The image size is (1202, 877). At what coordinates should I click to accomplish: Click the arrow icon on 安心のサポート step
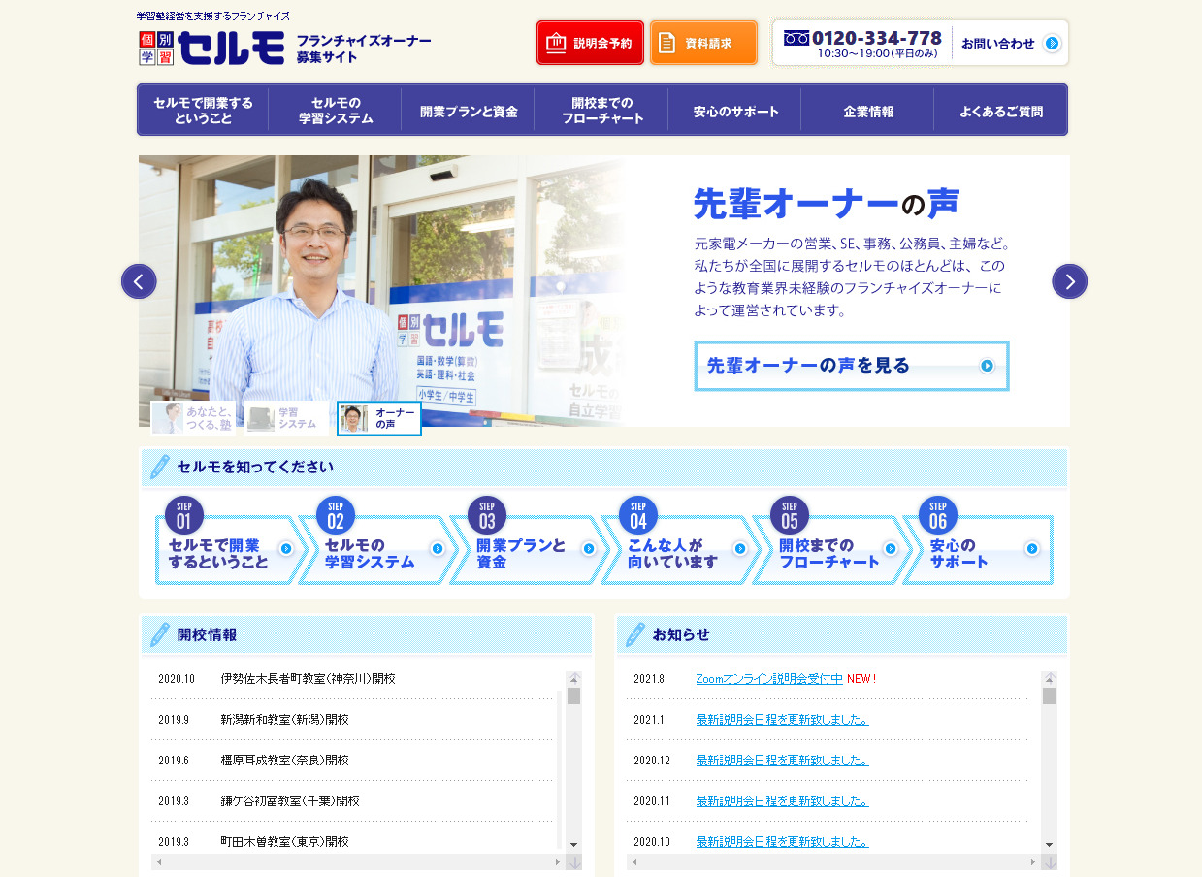[1032, 548]
